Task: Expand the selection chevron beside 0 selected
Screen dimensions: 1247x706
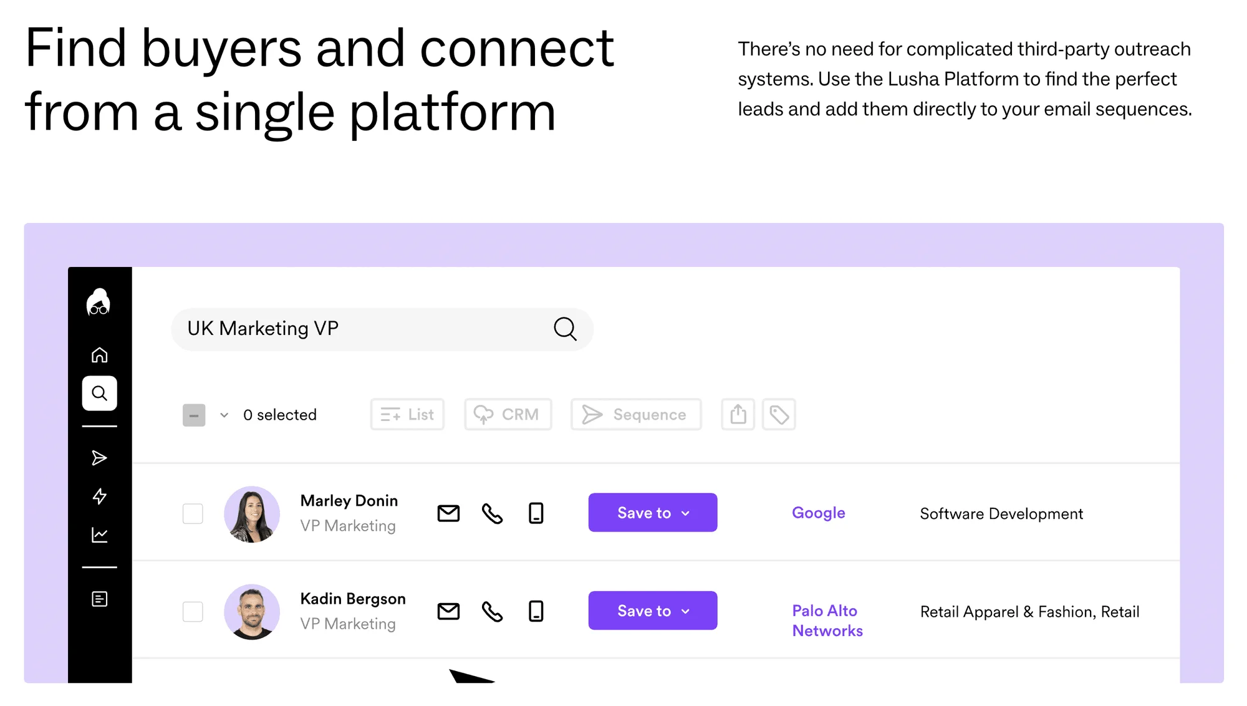Action: 224,415
